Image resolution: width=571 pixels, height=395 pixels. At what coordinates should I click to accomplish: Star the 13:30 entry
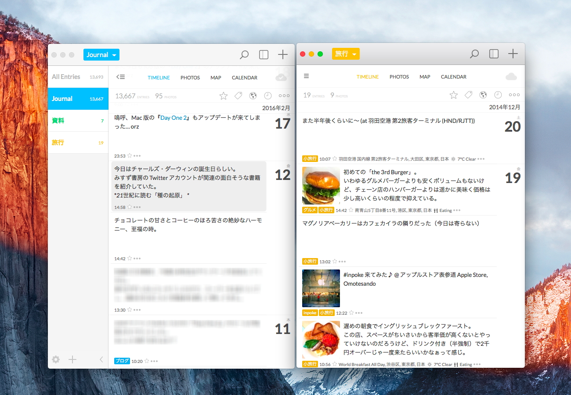click(x=130, y=310)
